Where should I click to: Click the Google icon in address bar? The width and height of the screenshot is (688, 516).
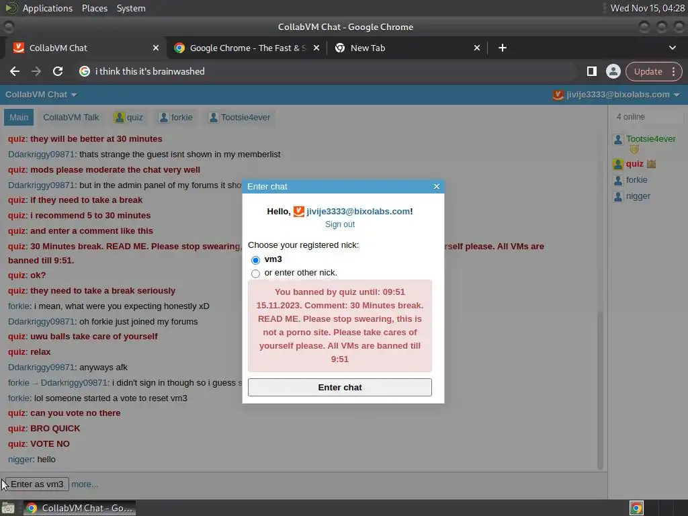pos(85,71)
